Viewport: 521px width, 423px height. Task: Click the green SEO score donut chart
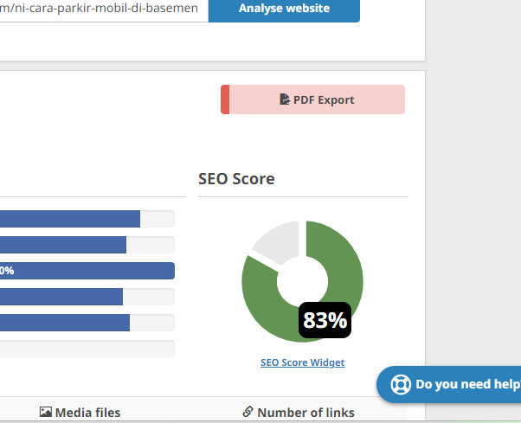click(x=302, y=281)
